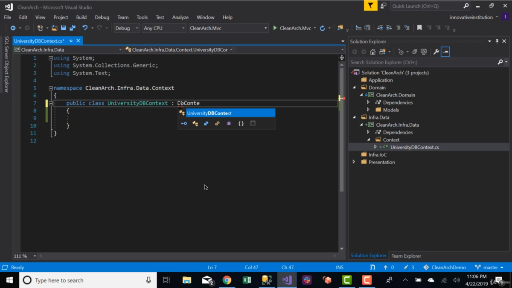This screenshot has width=512, height=288.
Task: Click the Save All icon
Action: [73, 28]
